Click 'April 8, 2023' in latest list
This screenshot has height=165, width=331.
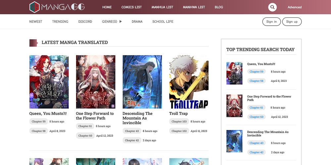pyautogui.click(x=57, y=131)
